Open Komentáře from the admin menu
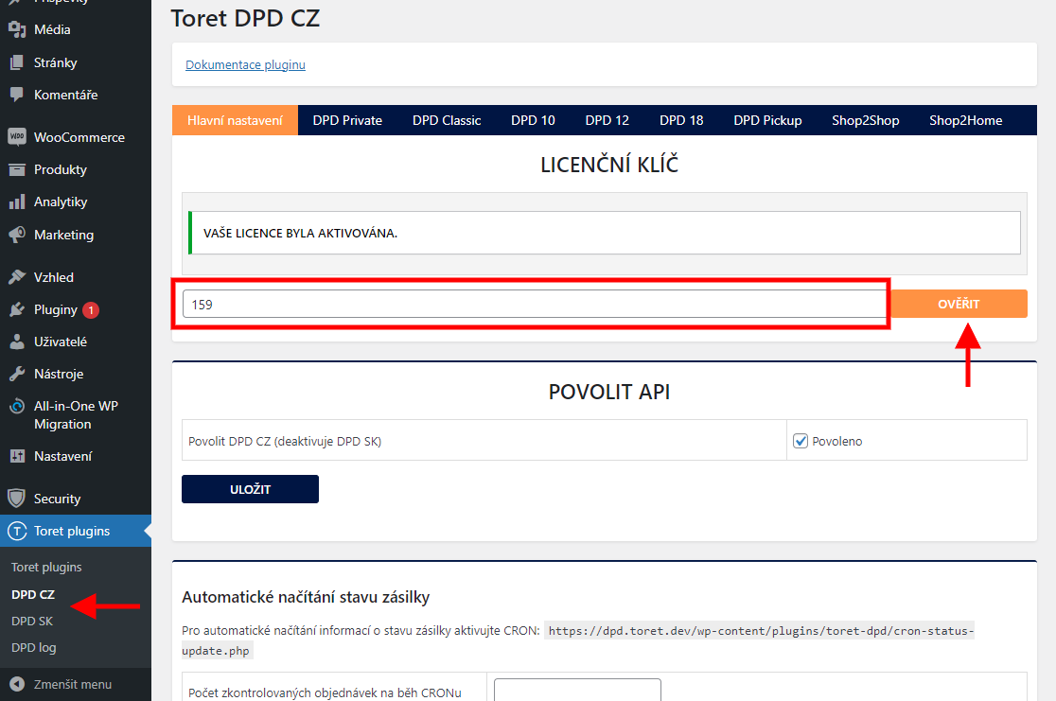Screen dimensions: 1056x701 (19, 95)
